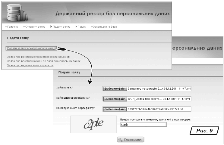Go to Створити заяву in navigation bar

tap(35, 27)
